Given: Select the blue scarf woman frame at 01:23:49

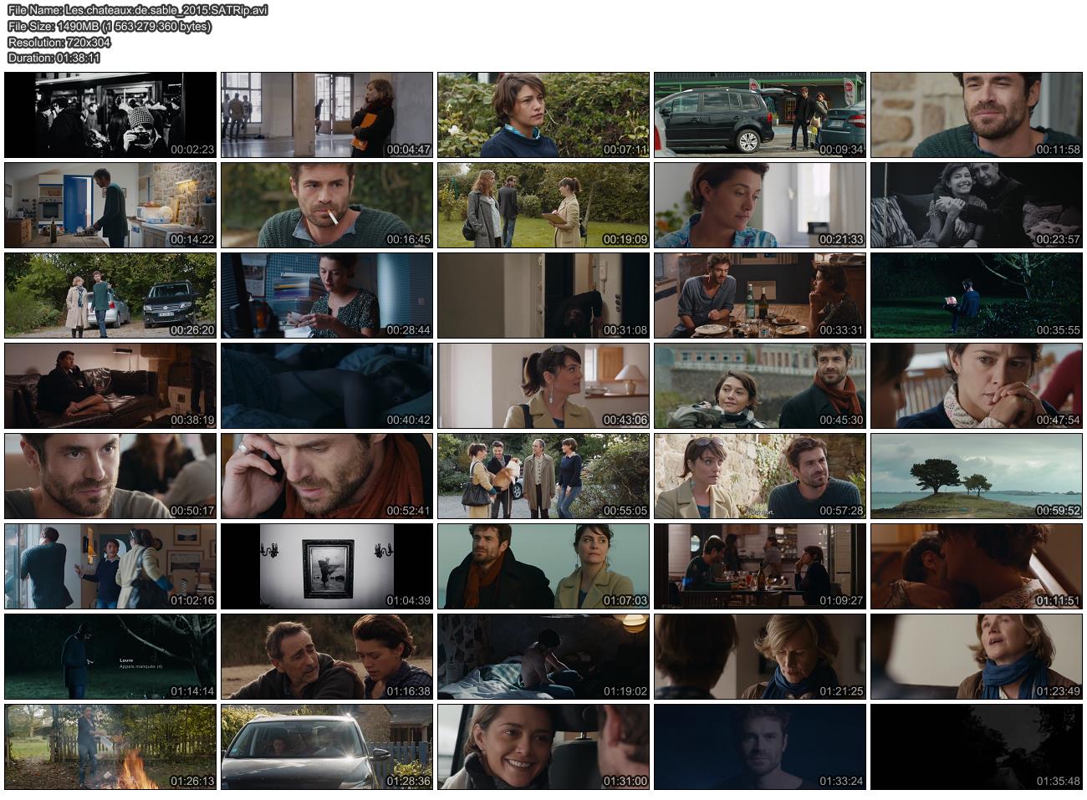Looking at the screenshot, I should tap(977, 656).
